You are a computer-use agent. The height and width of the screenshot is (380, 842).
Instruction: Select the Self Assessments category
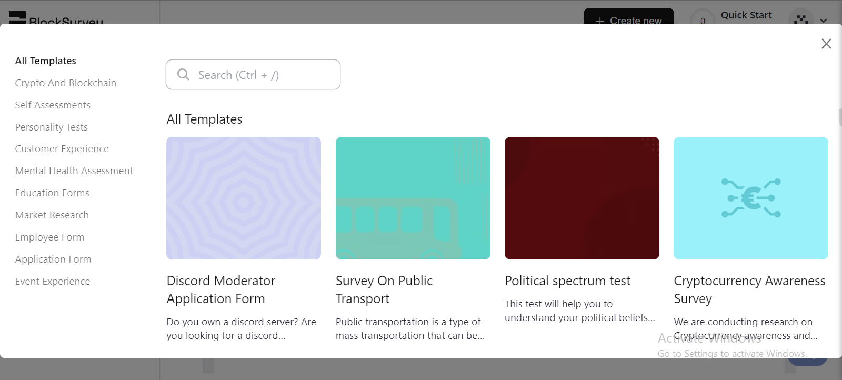point(53,105)
